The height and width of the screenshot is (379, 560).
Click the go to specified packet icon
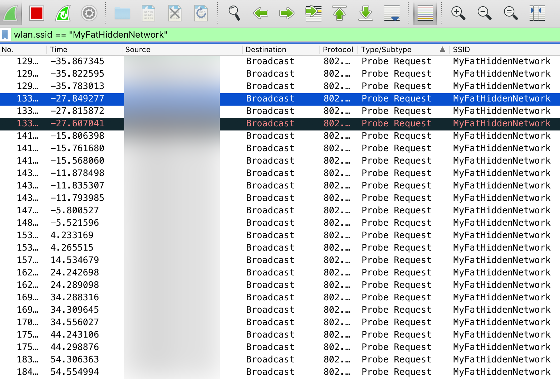pos(313,13)
